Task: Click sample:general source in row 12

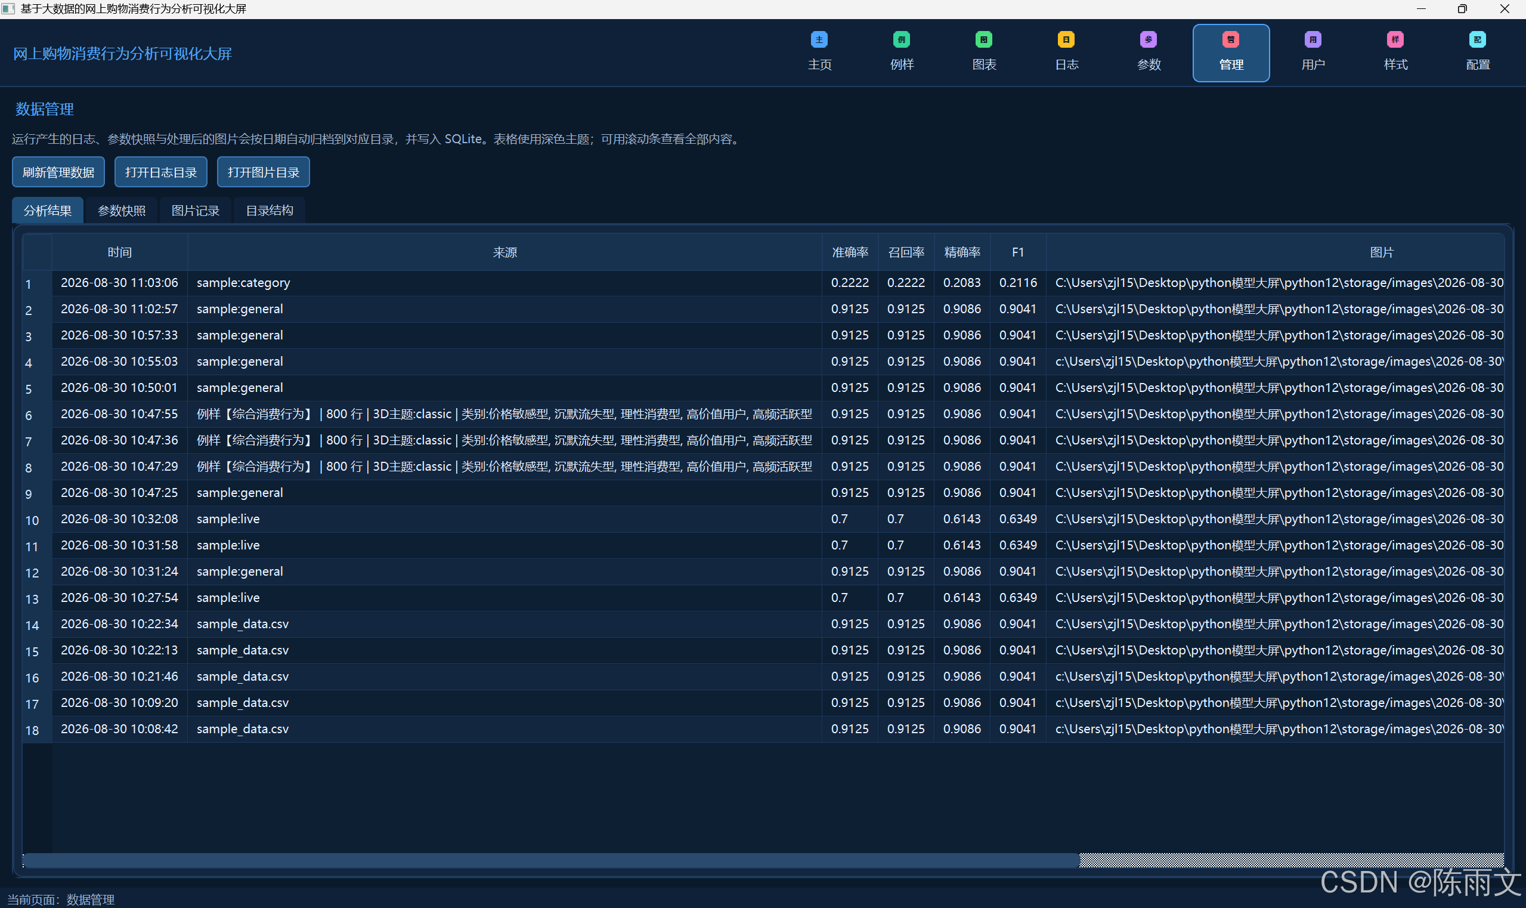Action: click(x=504, y=572)
